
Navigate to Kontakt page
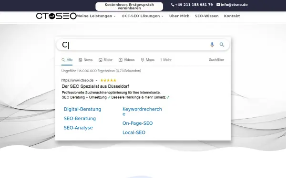click(232, 16)
